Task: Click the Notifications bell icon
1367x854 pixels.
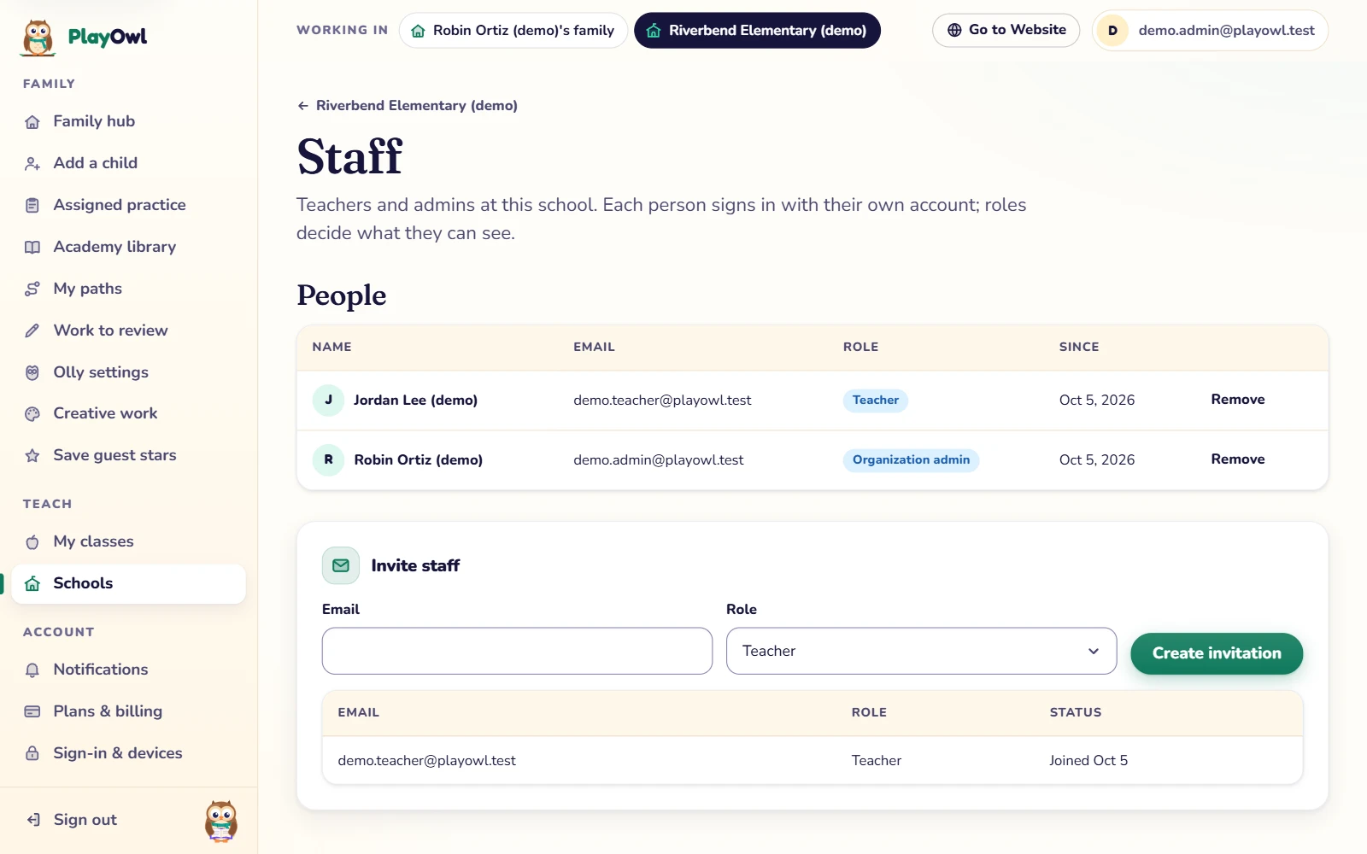Action: tap(32, 670)
